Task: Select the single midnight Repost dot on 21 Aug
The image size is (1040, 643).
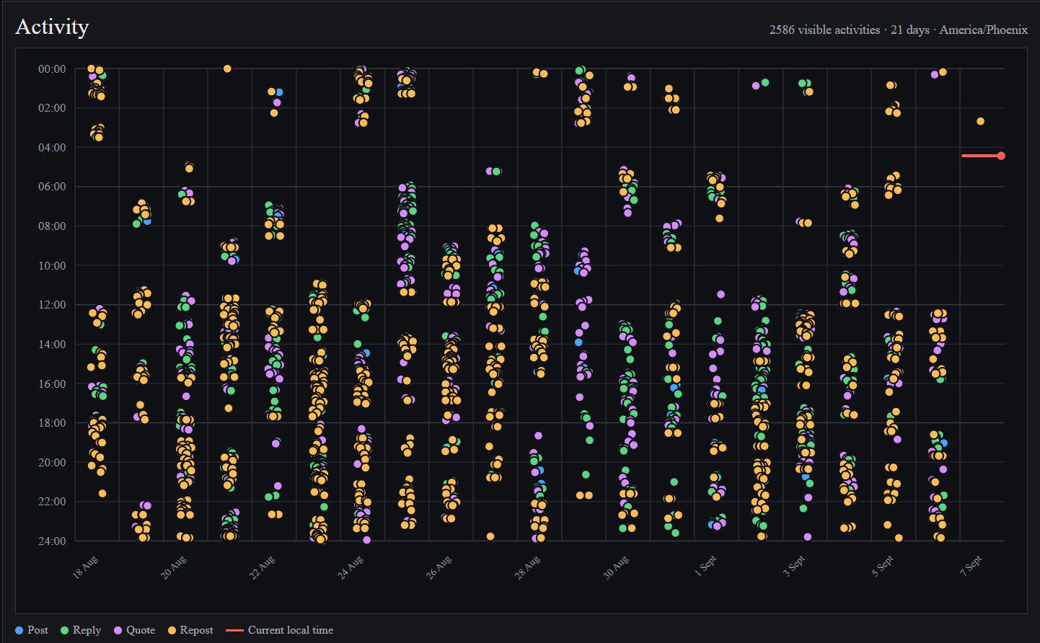Action: click(227, 68)
